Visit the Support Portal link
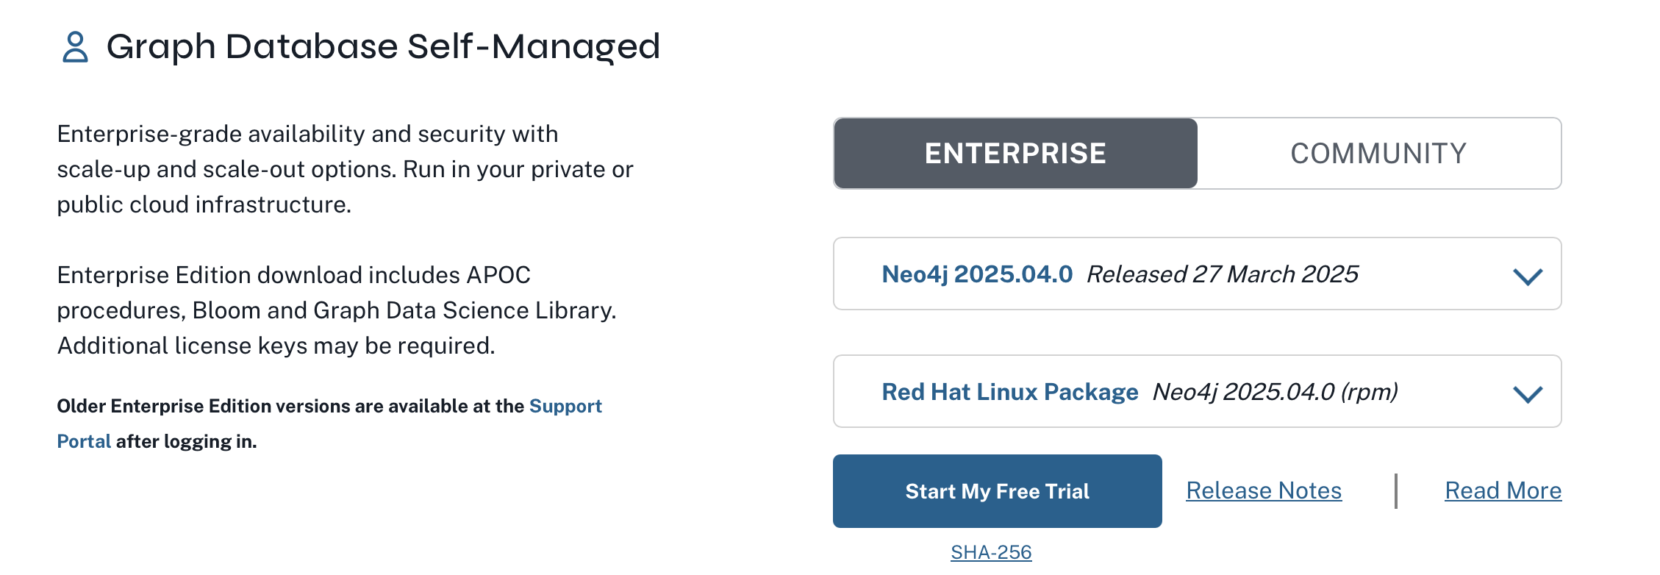The height and width of the screenshot is (575, 1660). click(x=565, y=406)
